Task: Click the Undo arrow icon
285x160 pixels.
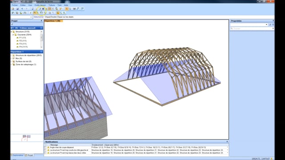Action: (22, 9)
